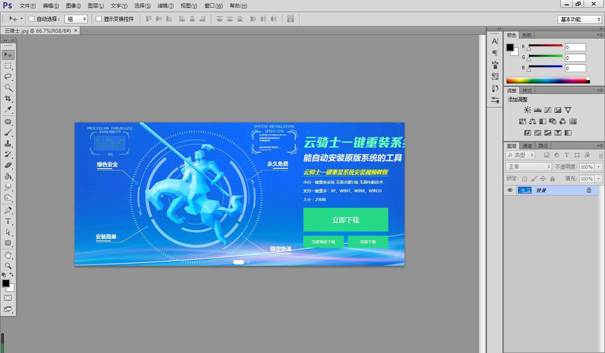Image resolution: width=605 pixels, height=353 pixels.
Task: Click the G value input field
Action: coord(575,58)
